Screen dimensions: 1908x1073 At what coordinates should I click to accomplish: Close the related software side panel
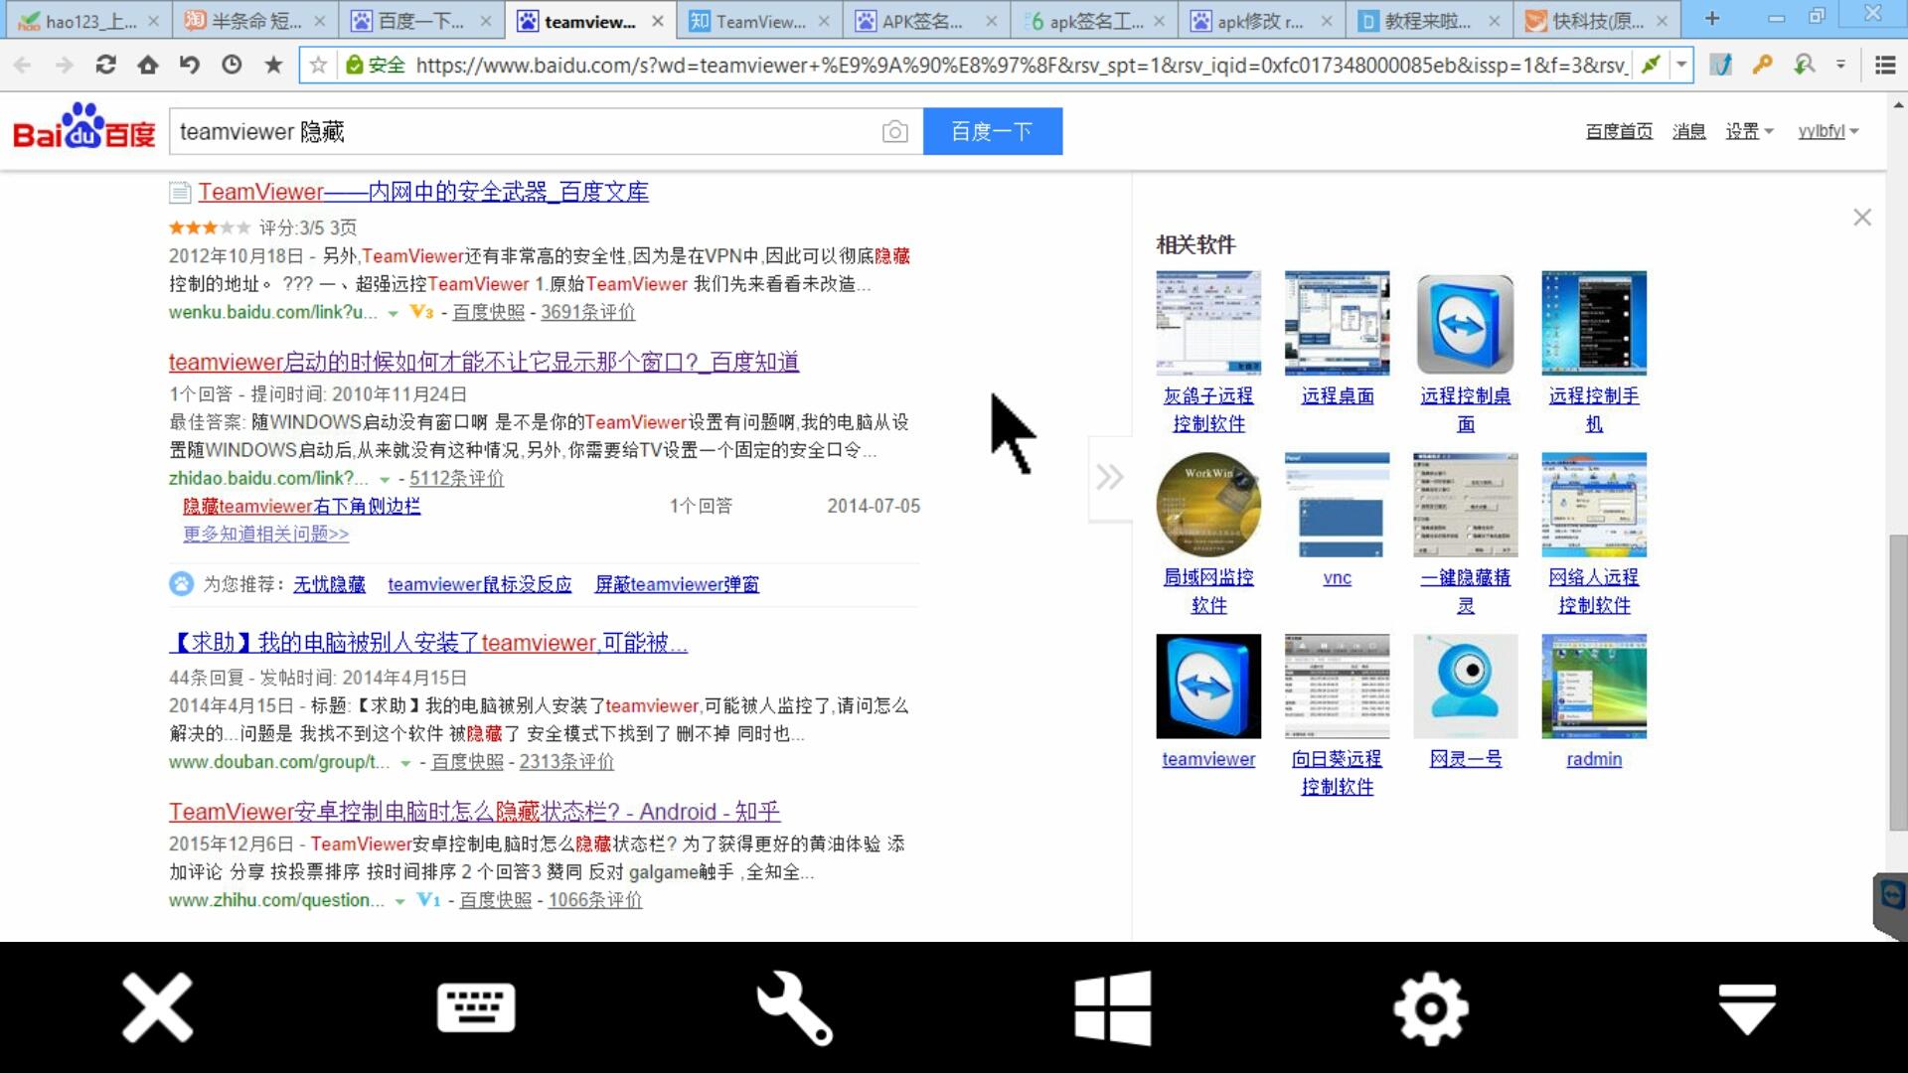1862,217
